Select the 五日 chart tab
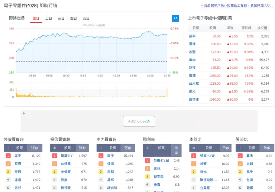 pyautogui.click(x=86, y=18)
